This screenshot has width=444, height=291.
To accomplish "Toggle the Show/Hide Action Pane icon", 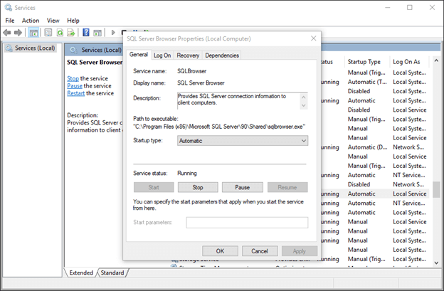I will tap(97, 33).
